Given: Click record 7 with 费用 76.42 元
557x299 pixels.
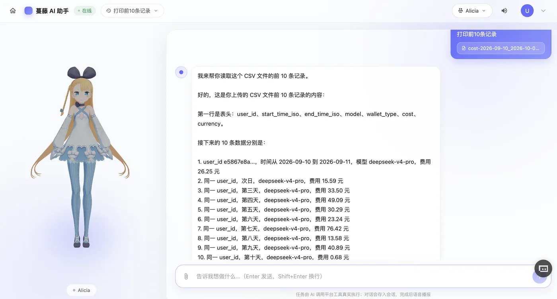Looking at the screenshot, I should click(x=273, y=228).
